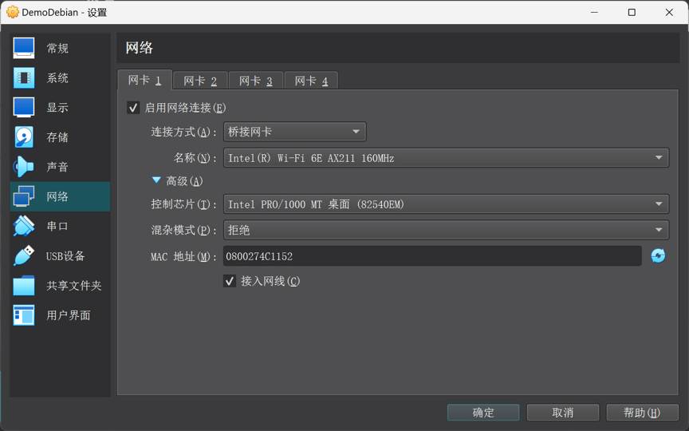Click into the MAC 地址 text field
The width and height of the screenshot is (689, 431).
[x=431, y=256]
